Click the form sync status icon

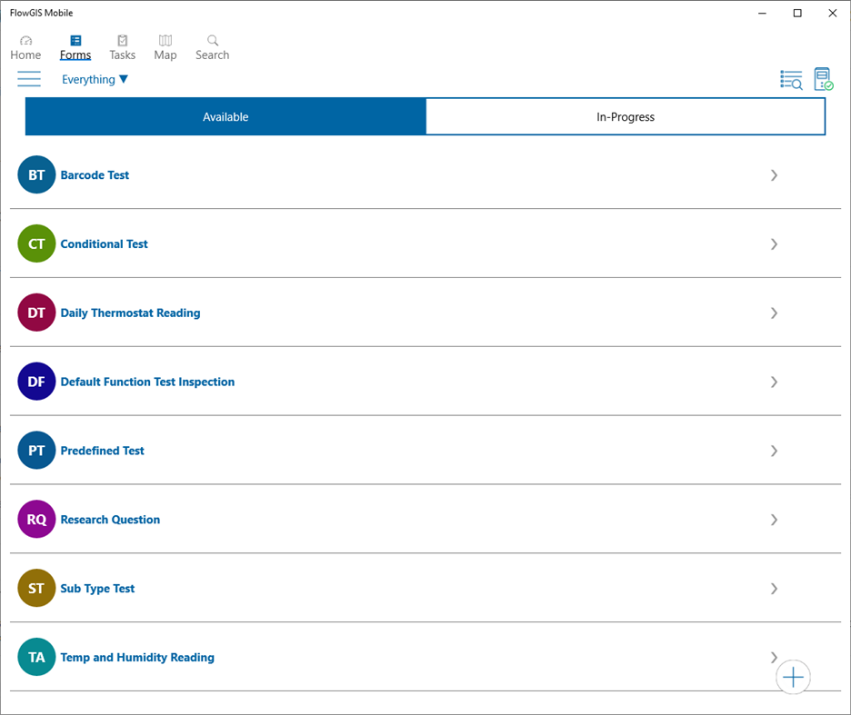pos(823,79)
